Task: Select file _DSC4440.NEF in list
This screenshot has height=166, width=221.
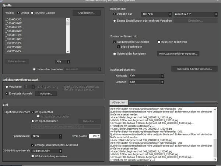Action: click(14, 31)
